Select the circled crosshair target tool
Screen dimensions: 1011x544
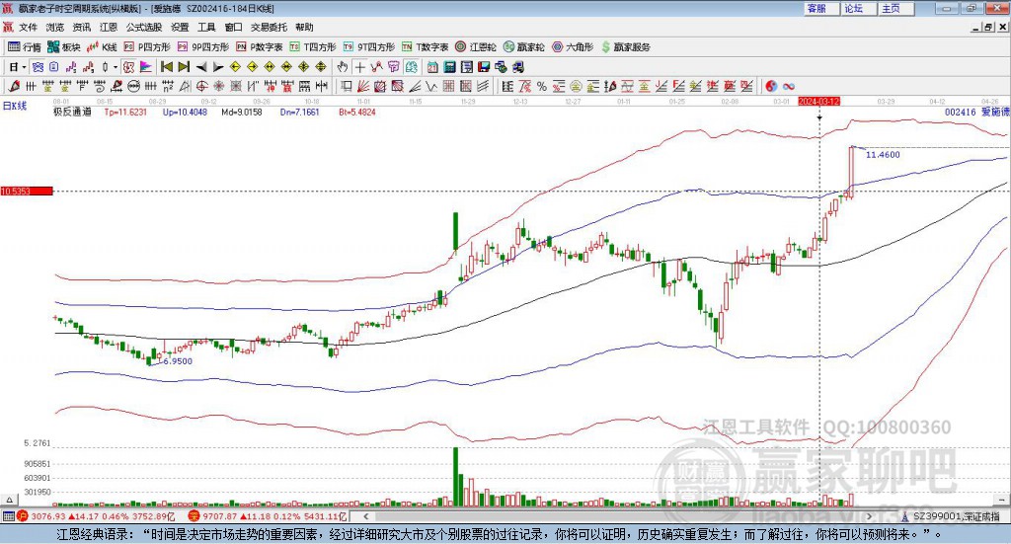(201, 86)
